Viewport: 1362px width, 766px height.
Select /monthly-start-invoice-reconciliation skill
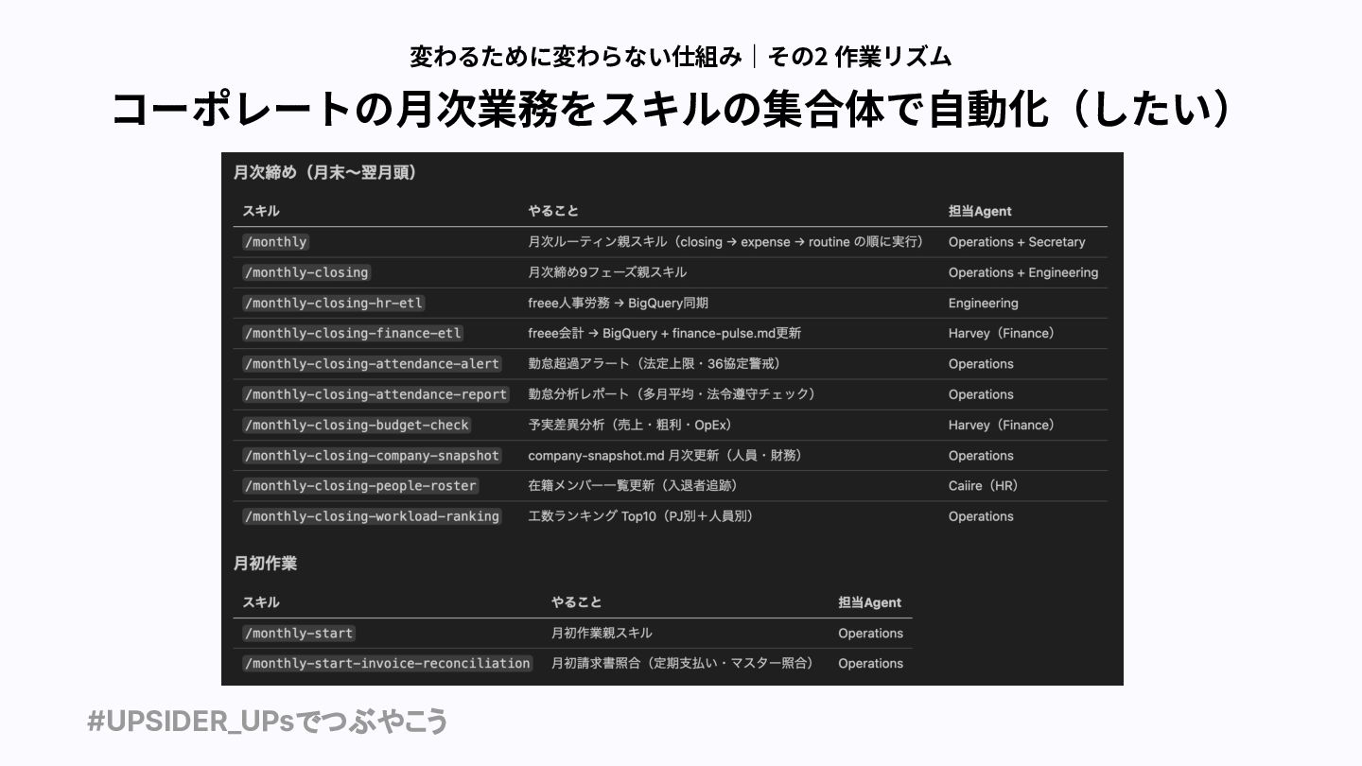coord(387,664)
